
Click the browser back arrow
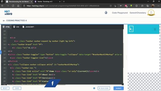(x=3, y=6)
